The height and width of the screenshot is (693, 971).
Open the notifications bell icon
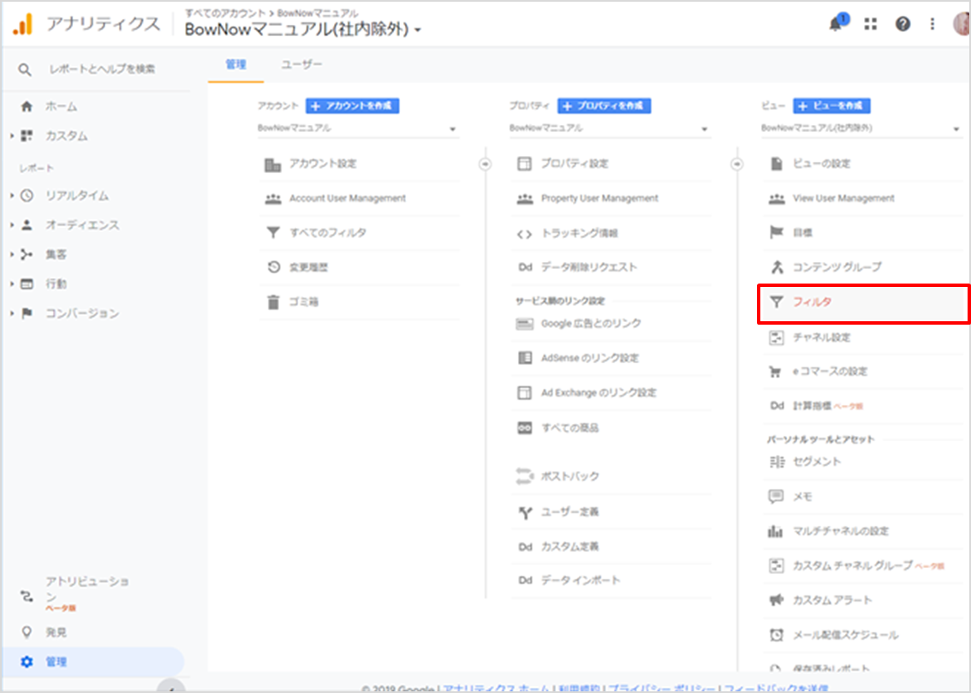[836, 23]
